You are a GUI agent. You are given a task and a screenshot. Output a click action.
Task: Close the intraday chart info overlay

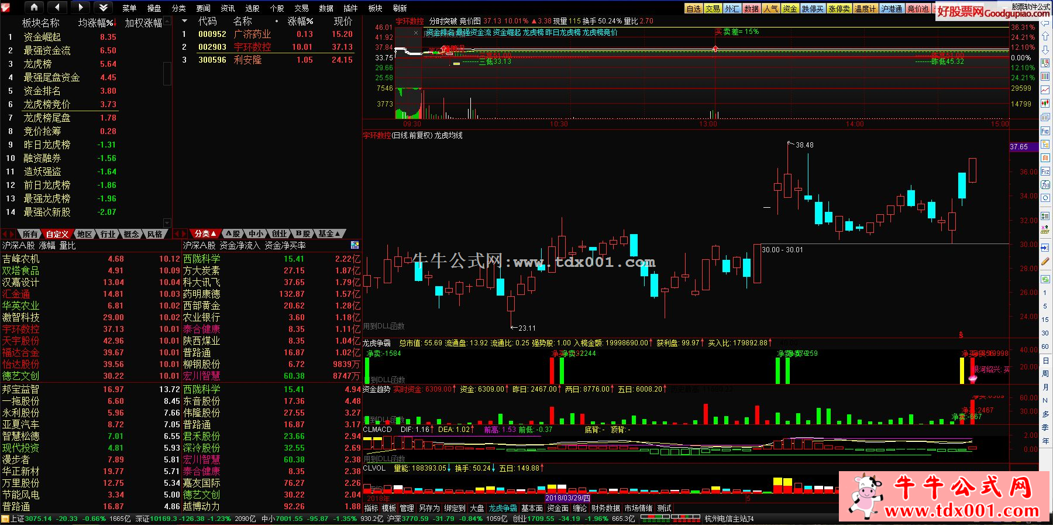[416, 33]
